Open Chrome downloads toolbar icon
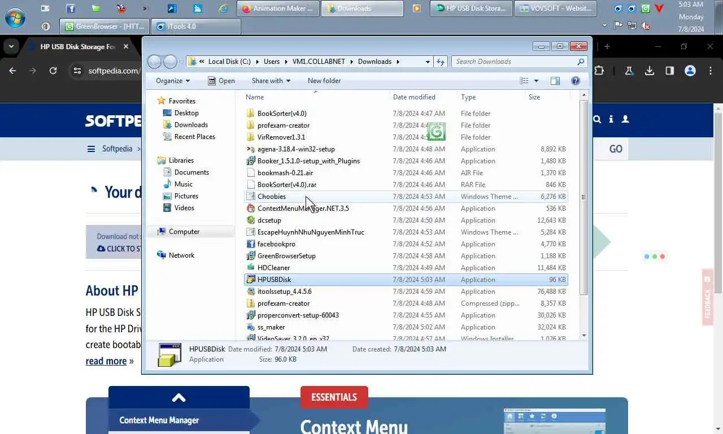This screenshot has width=723, height=434. [x=649, y=71]
